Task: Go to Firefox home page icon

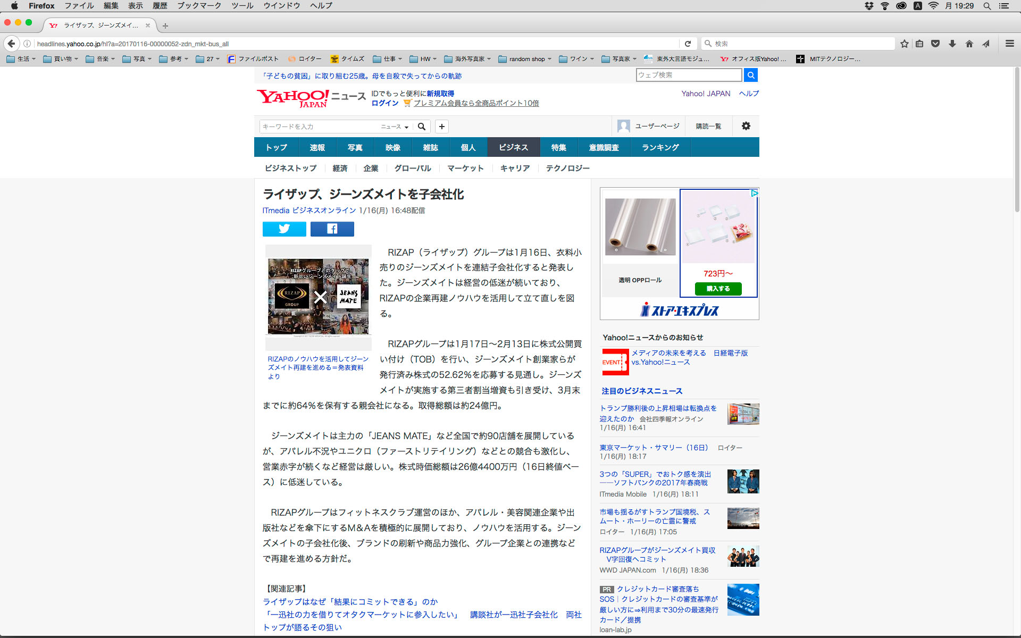Action: click(969, 44)
